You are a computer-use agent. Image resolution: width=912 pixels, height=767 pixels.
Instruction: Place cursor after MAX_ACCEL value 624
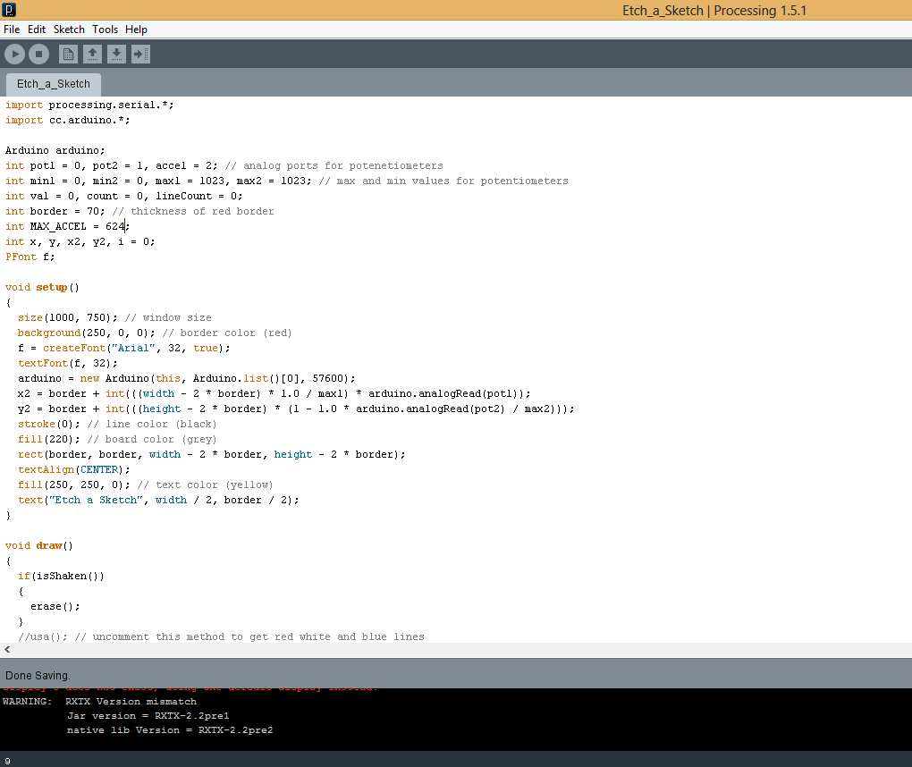point(126,226)
